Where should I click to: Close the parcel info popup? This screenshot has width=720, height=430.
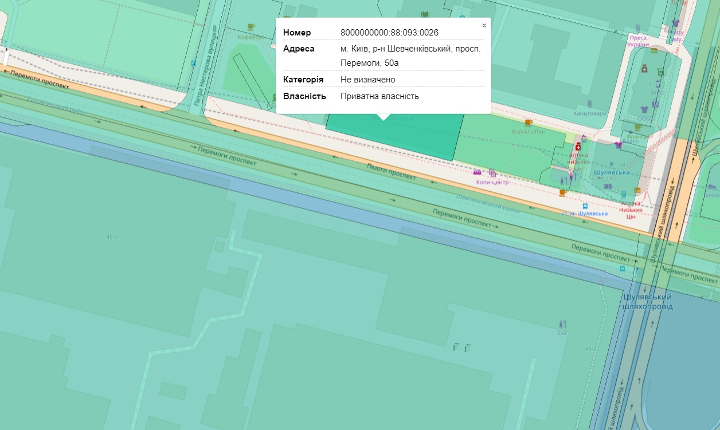tap(484, 26)
